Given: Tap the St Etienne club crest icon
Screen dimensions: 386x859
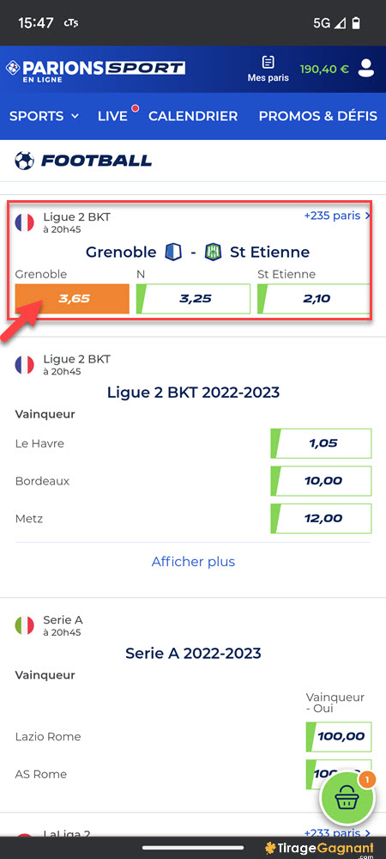Looking at the screenshot, I should point(214,252).
